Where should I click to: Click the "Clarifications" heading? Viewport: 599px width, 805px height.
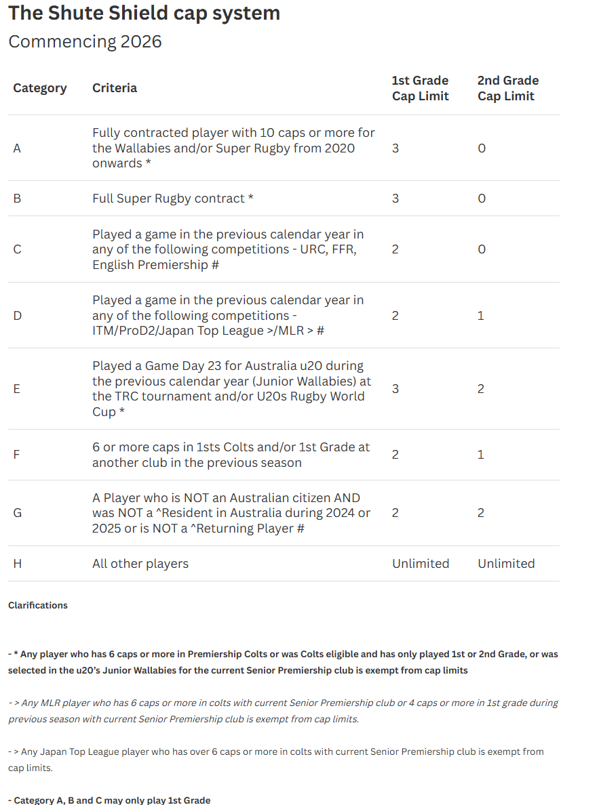(38, 605)
